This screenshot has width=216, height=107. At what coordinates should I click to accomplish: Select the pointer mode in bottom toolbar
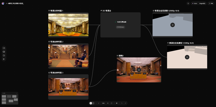point(91,103)
